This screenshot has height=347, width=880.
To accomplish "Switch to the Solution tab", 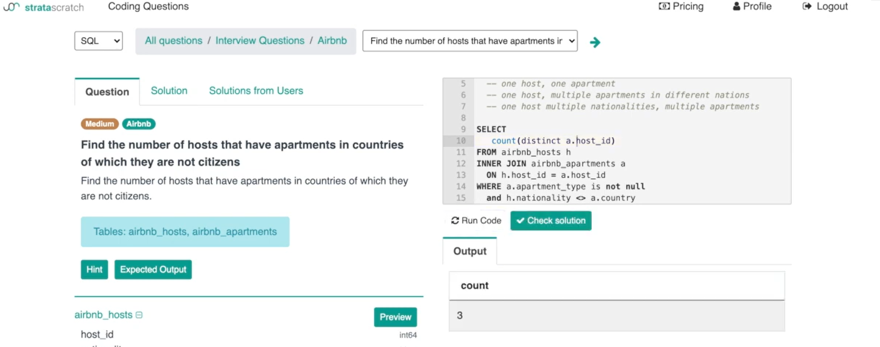I will [x=169, y=91].
